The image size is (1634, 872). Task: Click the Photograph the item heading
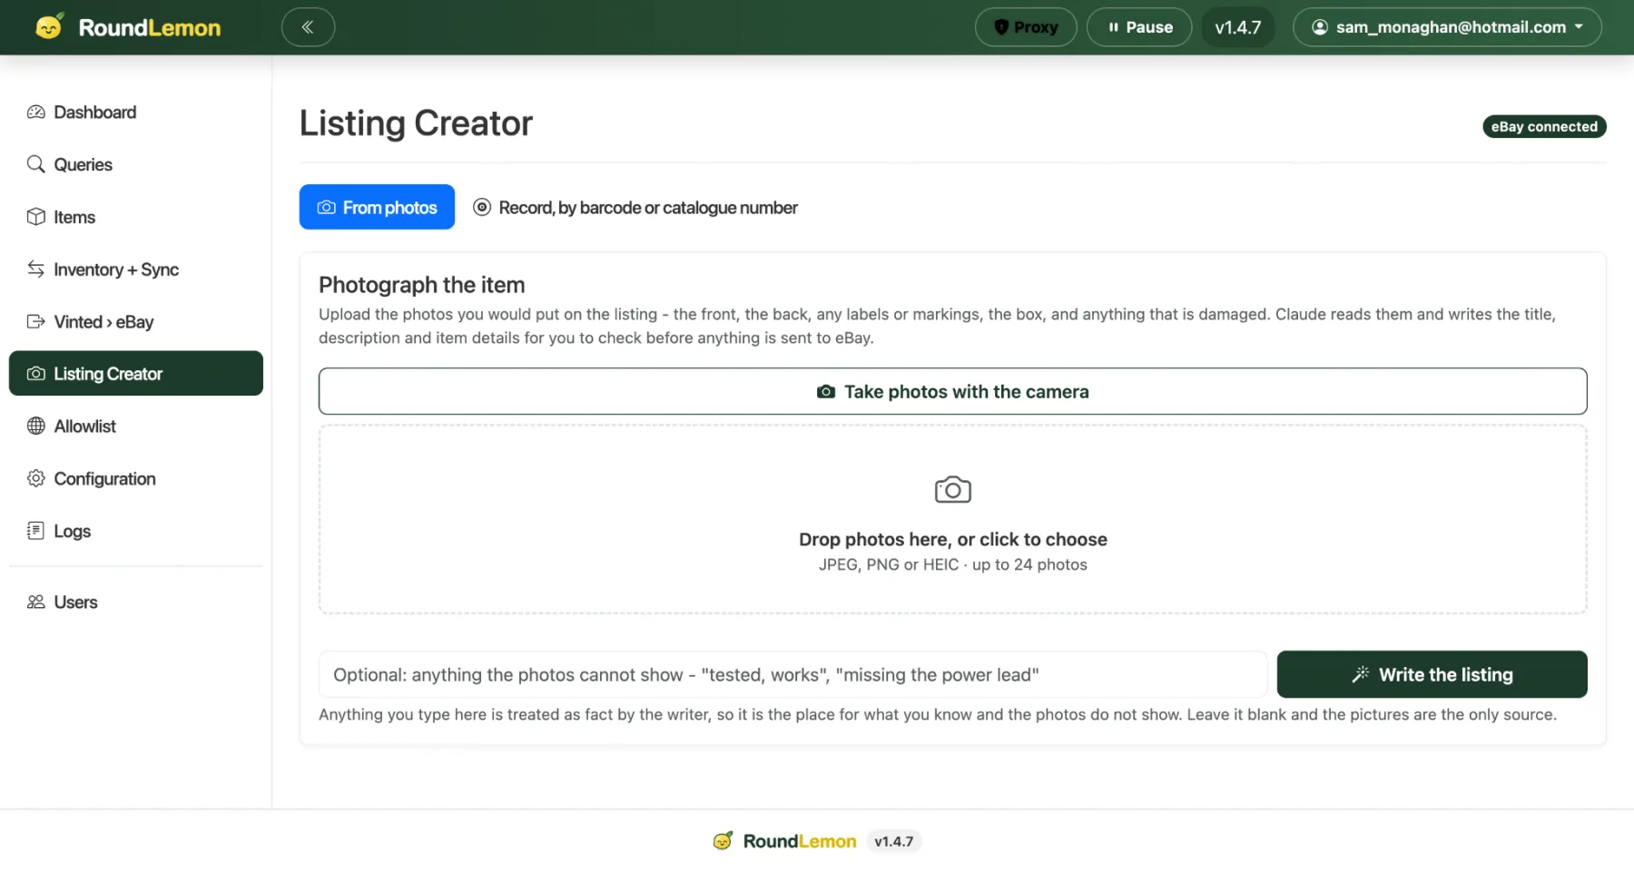[x=422, y=285]
